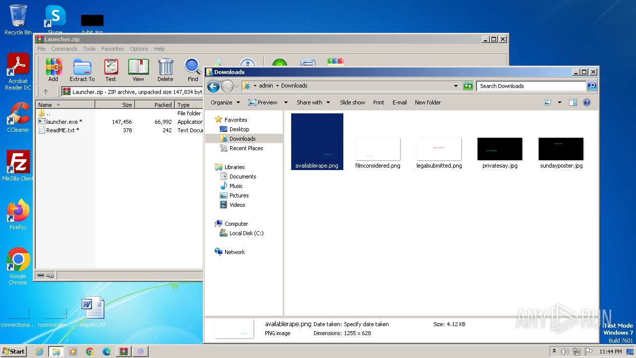
Task: Click New folder button
Action: 428,102
